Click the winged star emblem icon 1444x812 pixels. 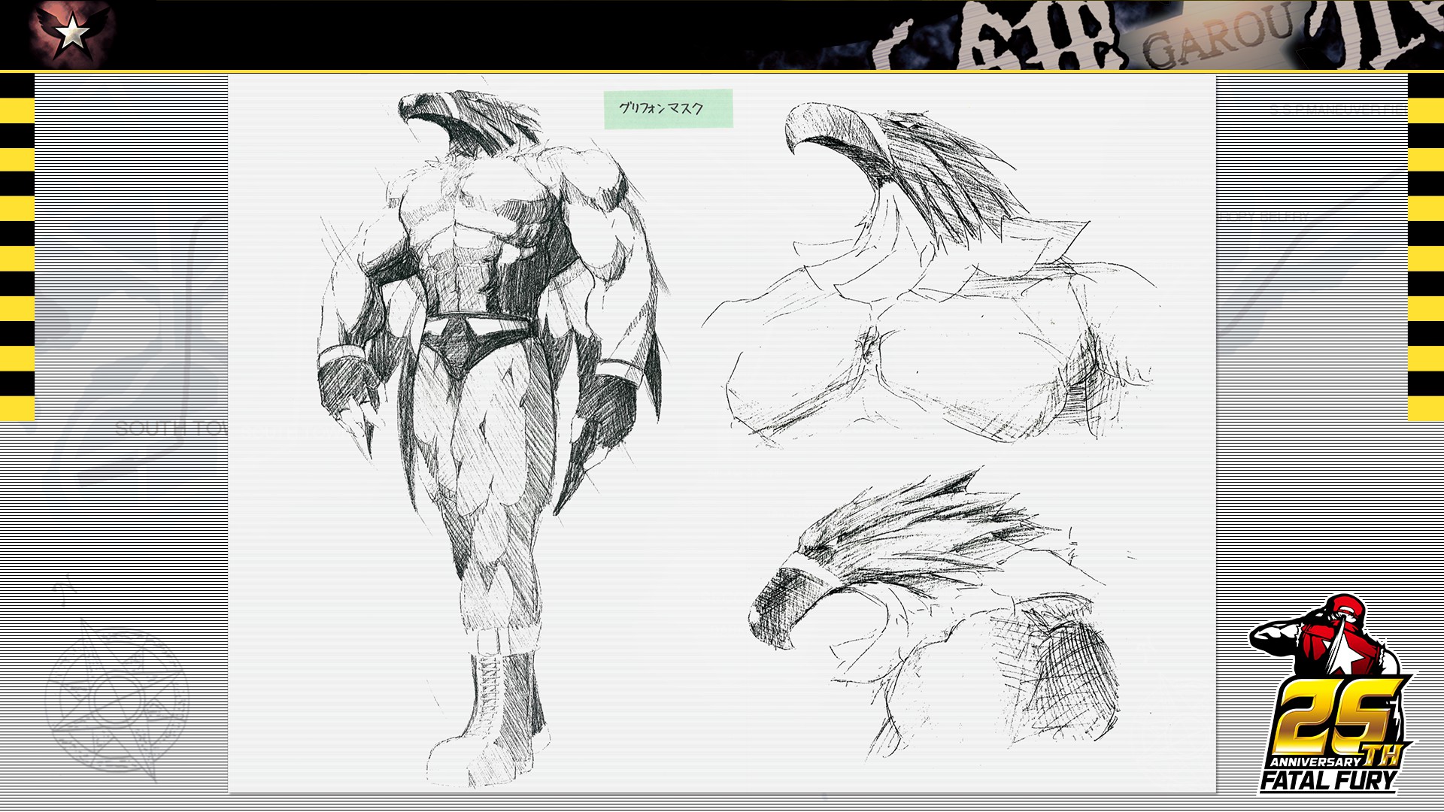point(73,32)
